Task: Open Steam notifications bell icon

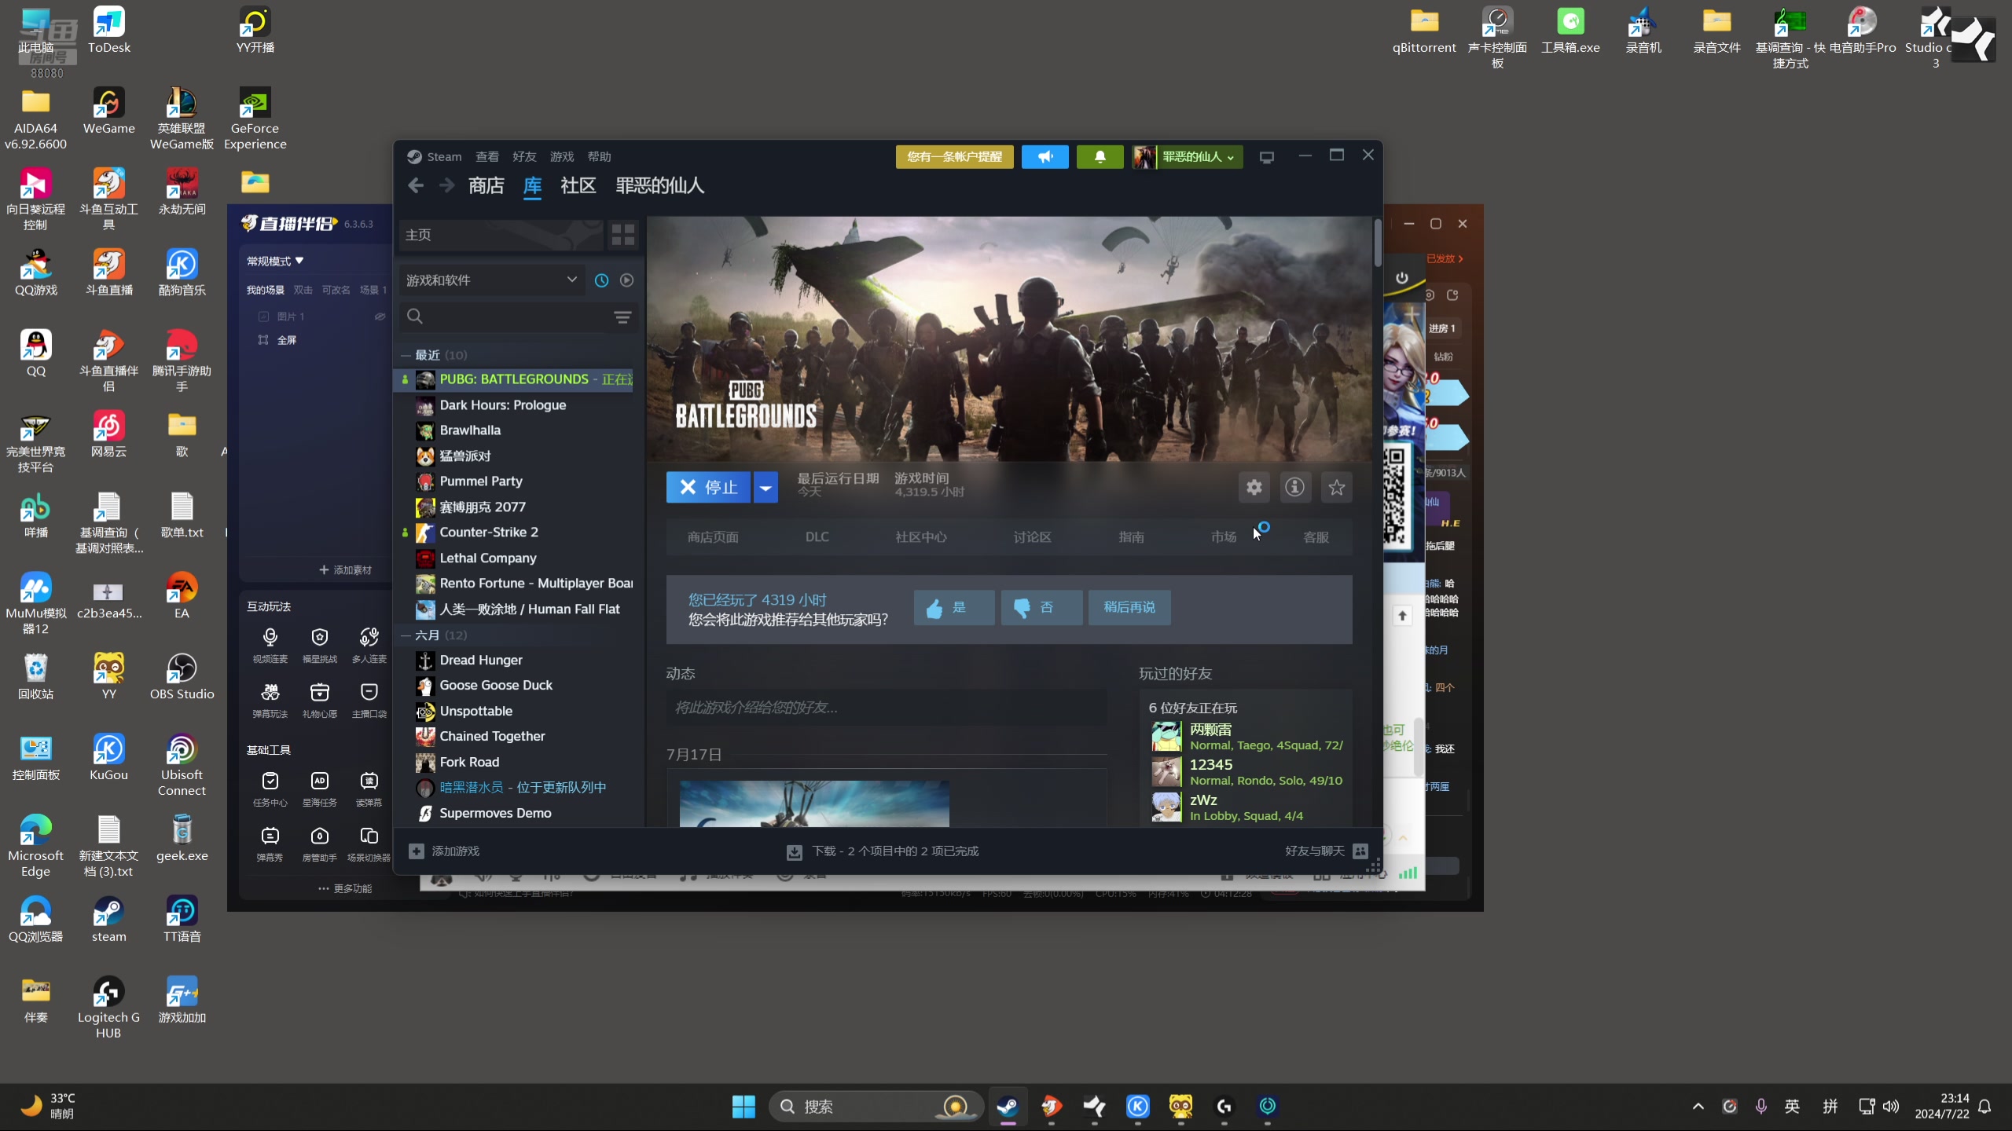Action: click(1100, 156)
